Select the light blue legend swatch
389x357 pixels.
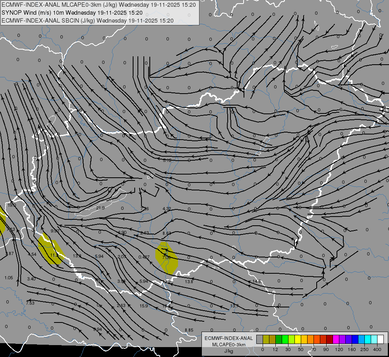tap(362, 340)
